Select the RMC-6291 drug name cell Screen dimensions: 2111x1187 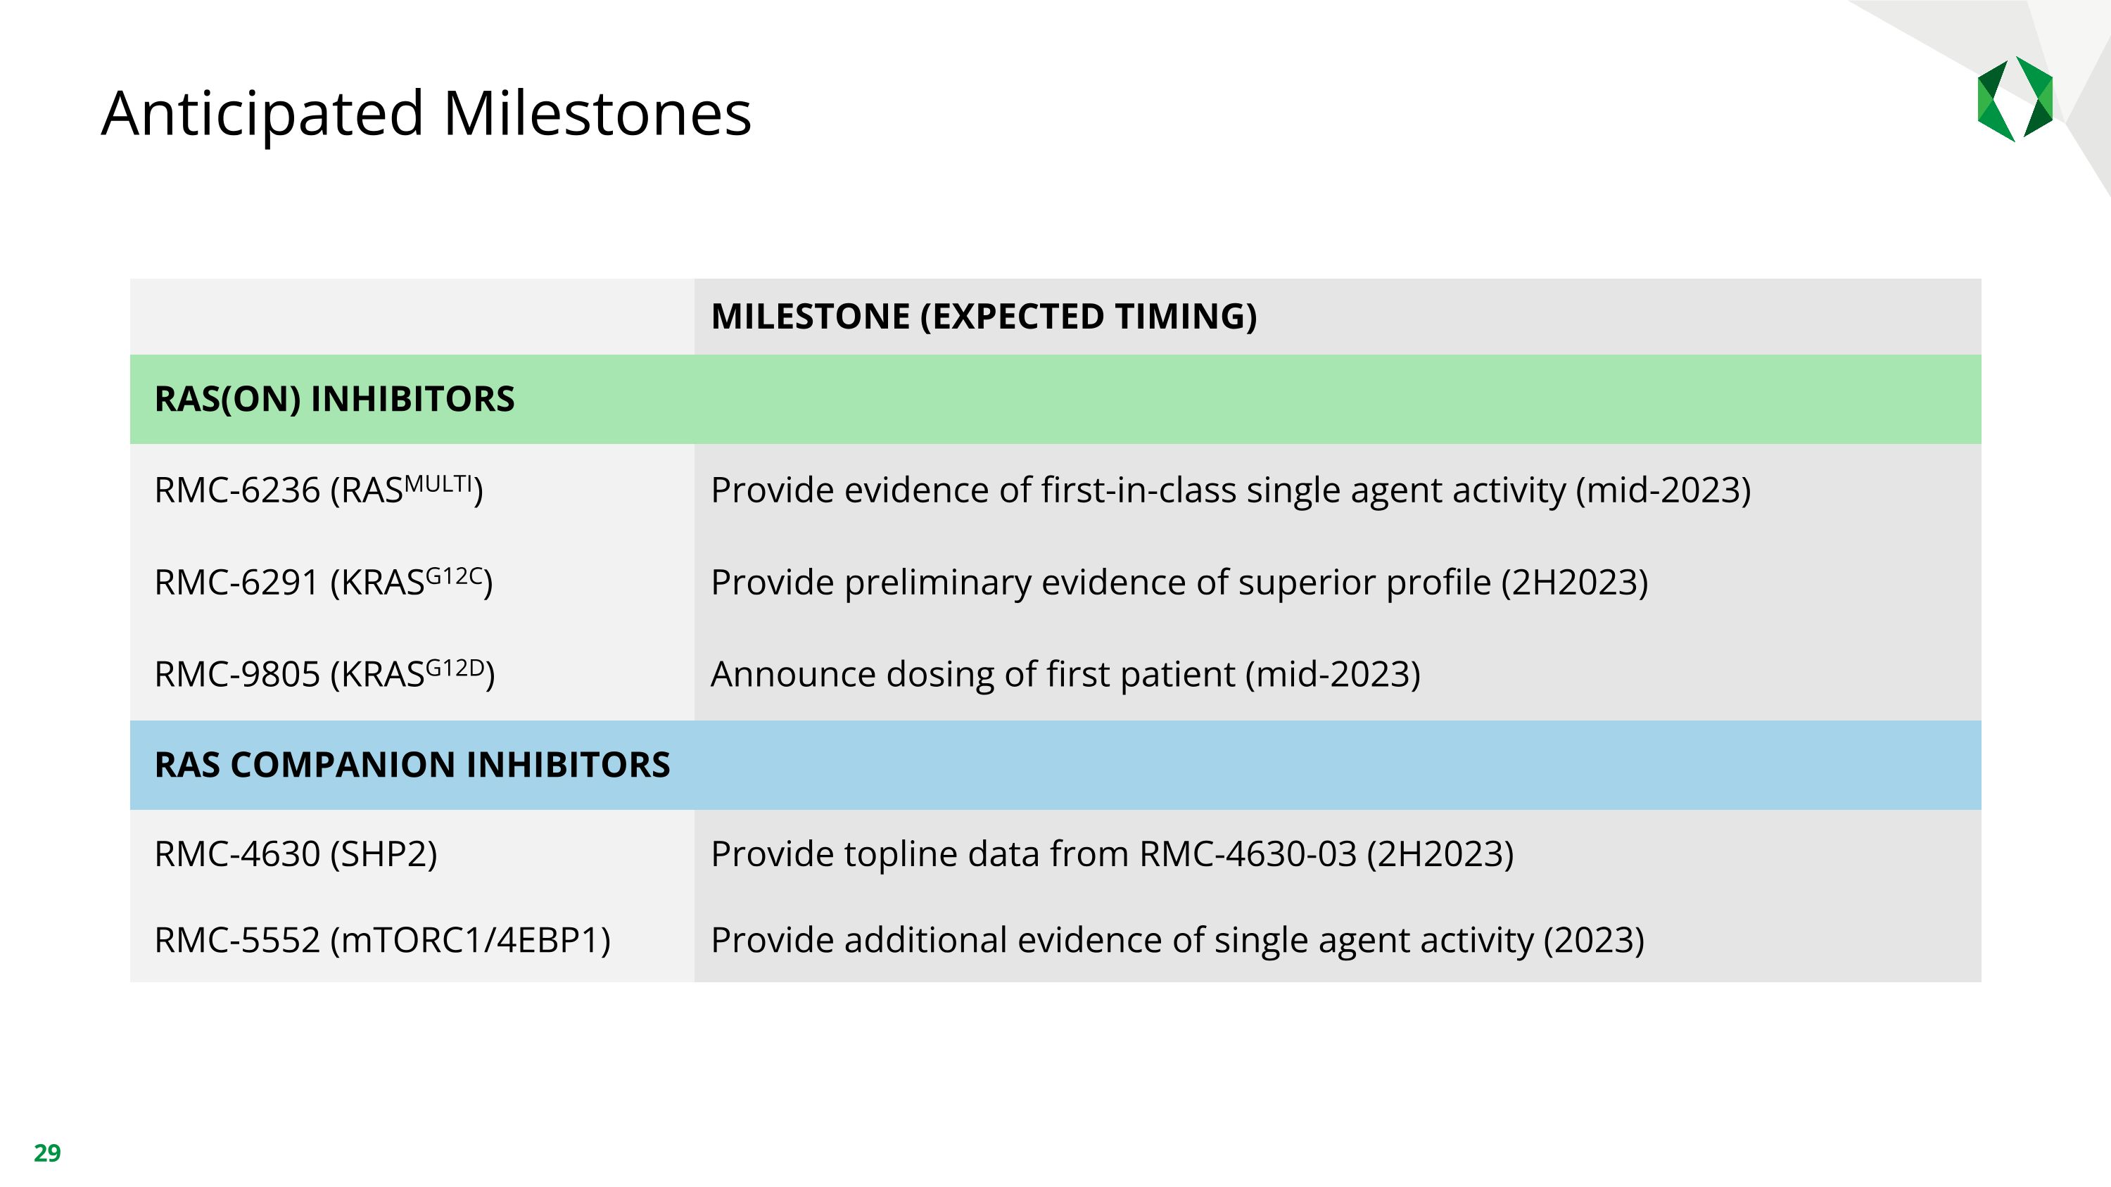323,583
